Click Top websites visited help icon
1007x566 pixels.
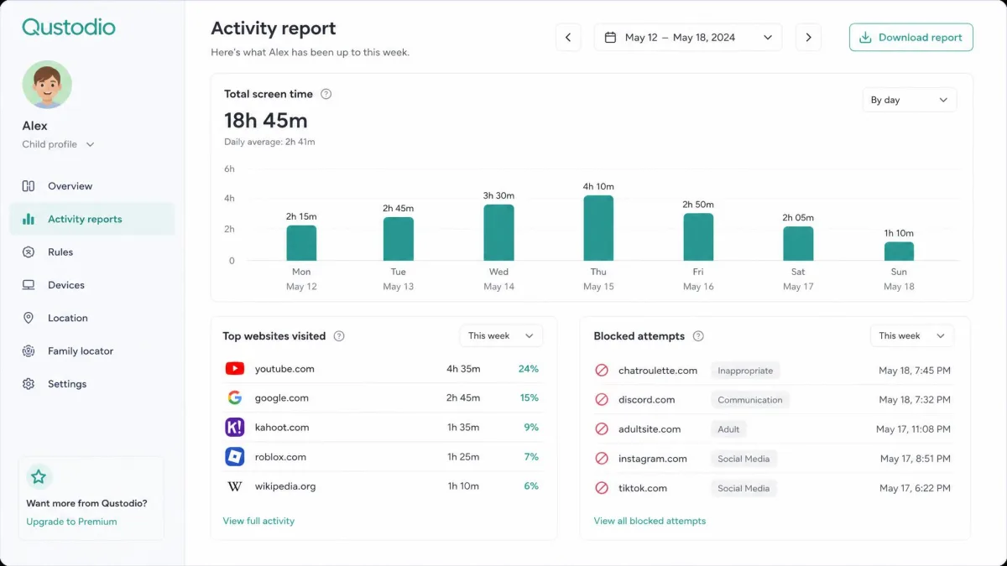click(x=339, y=336)
